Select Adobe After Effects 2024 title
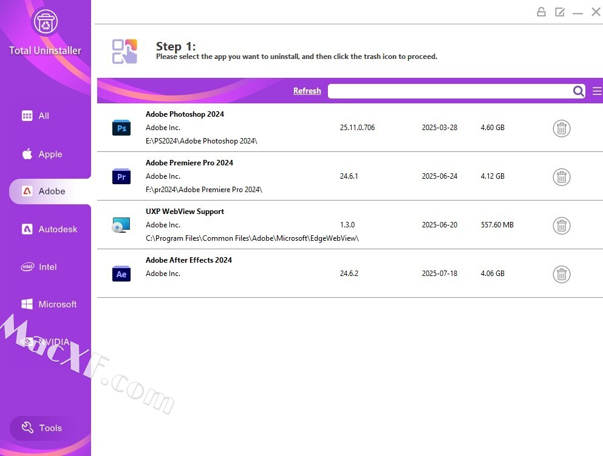The width and height of the screenshot is (603, 456). point(189,260)
